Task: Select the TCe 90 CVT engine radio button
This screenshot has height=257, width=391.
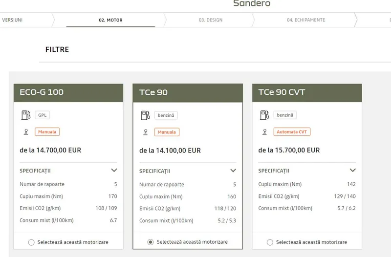Action: tap(270, 242)
